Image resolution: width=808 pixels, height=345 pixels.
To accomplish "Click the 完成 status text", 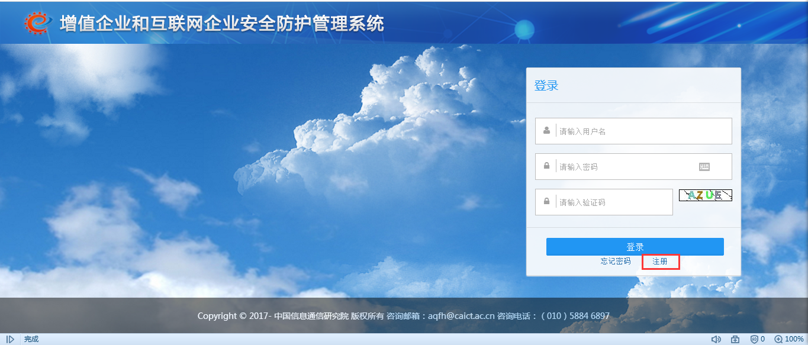I will tap(31, 339).
